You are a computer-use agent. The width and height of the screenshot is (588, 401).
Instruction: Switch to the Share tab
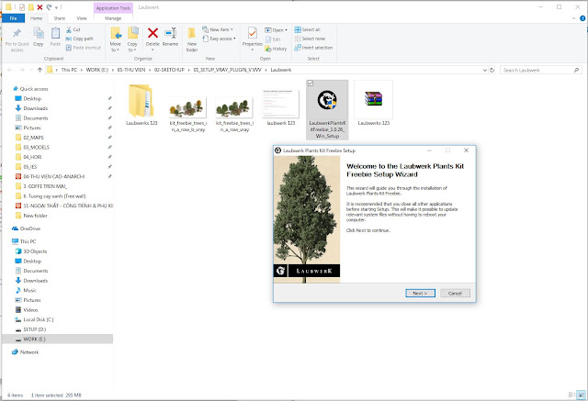click(59, 18)
